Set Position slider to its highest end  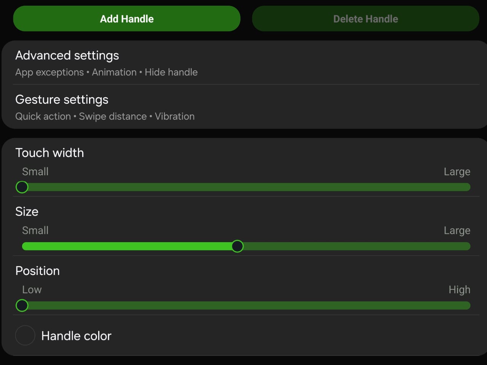pos(468,305)
